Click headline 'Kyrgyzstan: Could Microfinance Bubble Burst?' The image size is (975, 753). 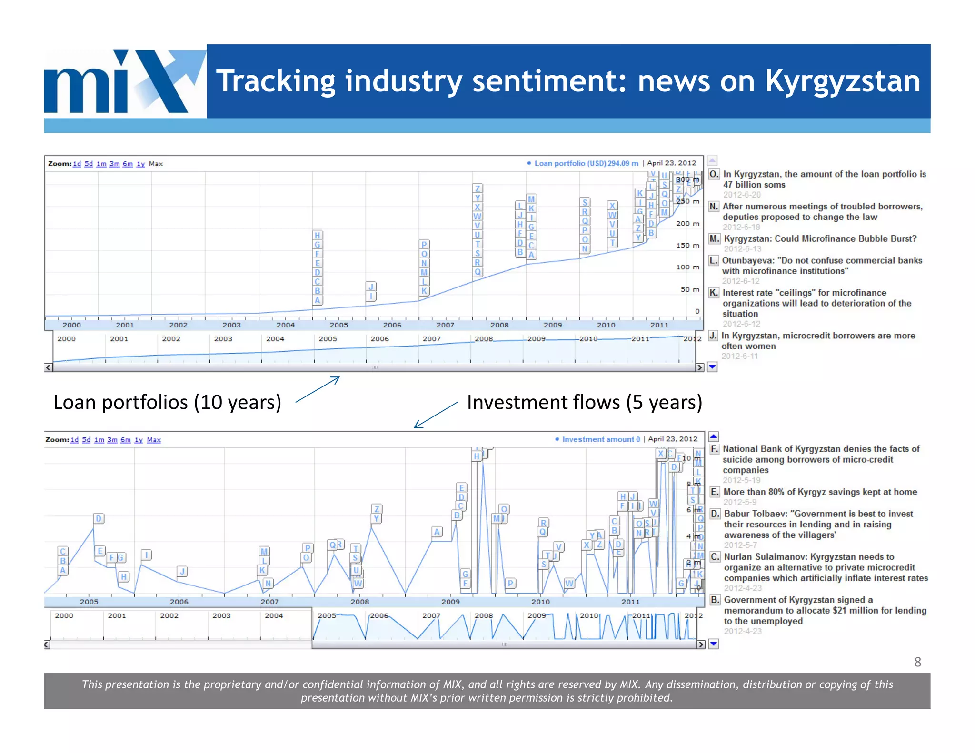(820, 238)
